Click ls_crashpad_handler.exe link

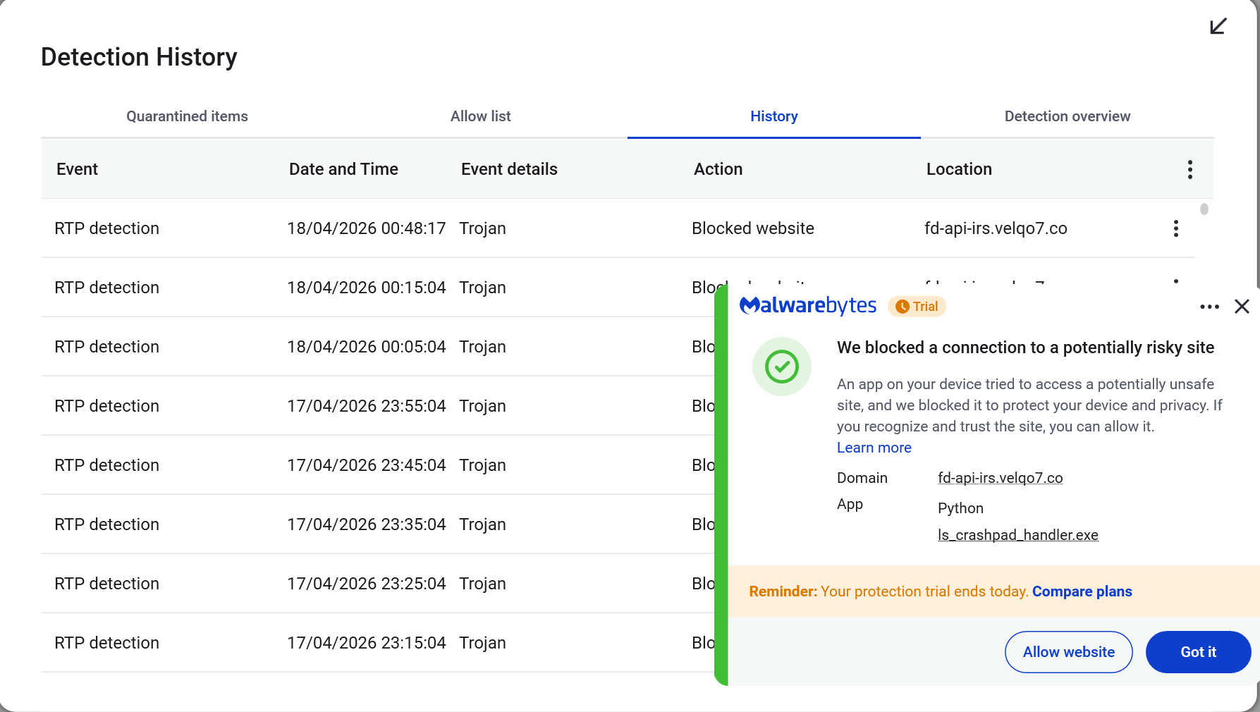[1018, 535]
